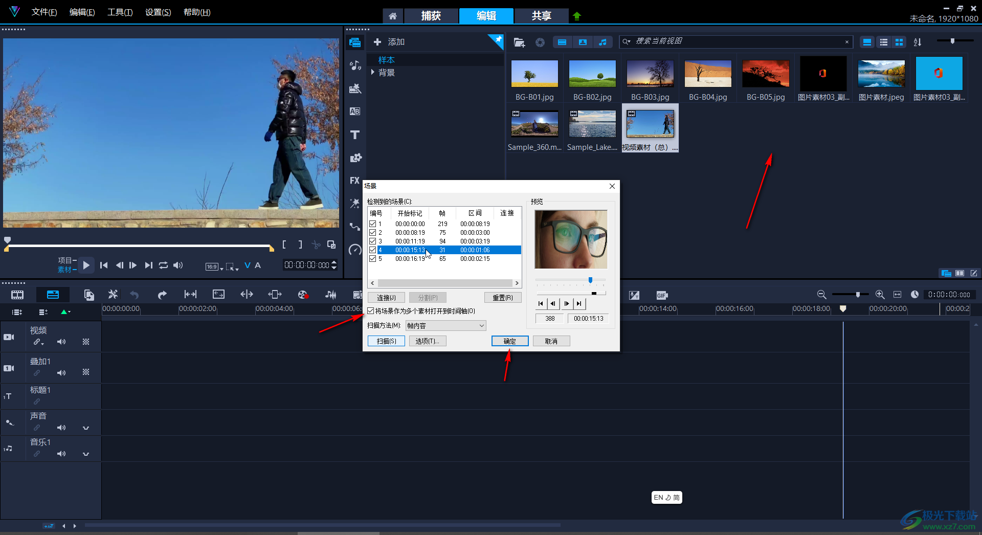Click the sort library clips icon
982x535 pixels.
(x=918, y=42)
